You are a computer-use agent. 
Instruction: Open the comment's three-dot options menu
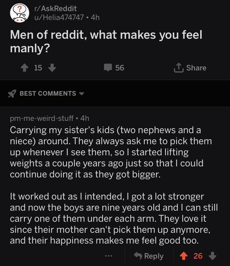pyautogui.click(x=108, y=256)
